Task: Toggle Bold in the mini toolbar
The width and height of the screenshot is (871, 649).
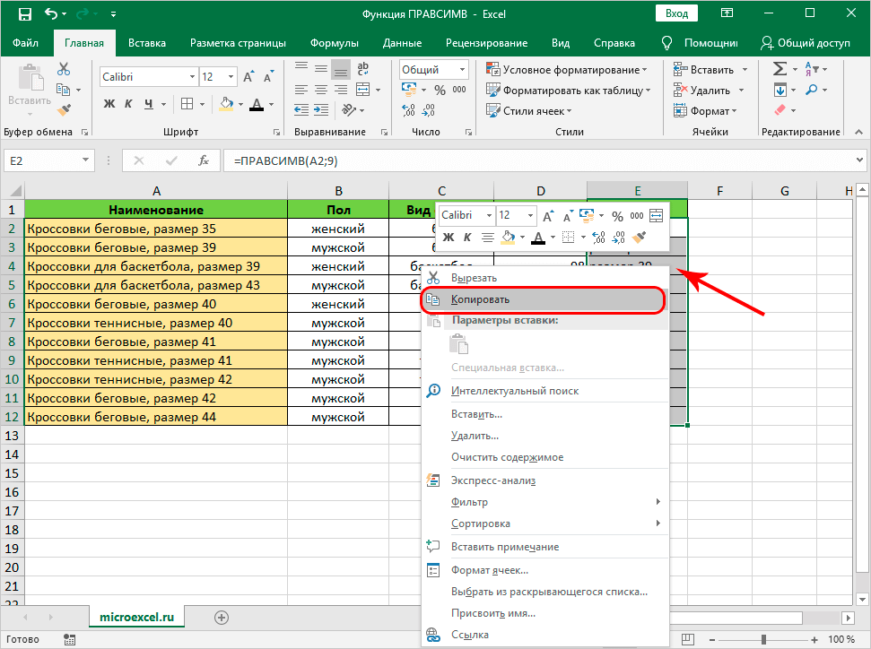Action: click(449, 238)
